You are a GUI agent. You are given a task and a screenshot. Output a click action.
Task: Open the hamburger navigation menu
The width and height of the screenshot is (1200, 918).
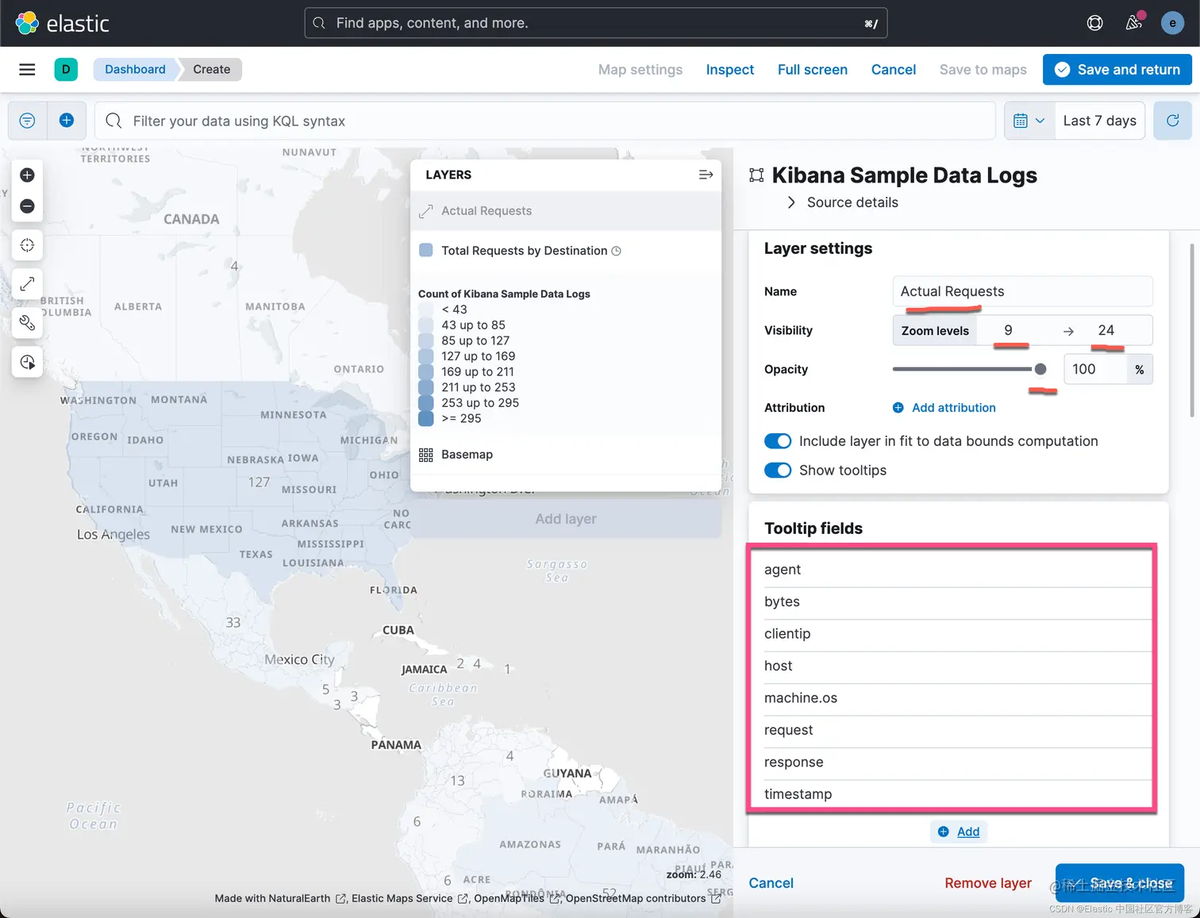point(27,70)
